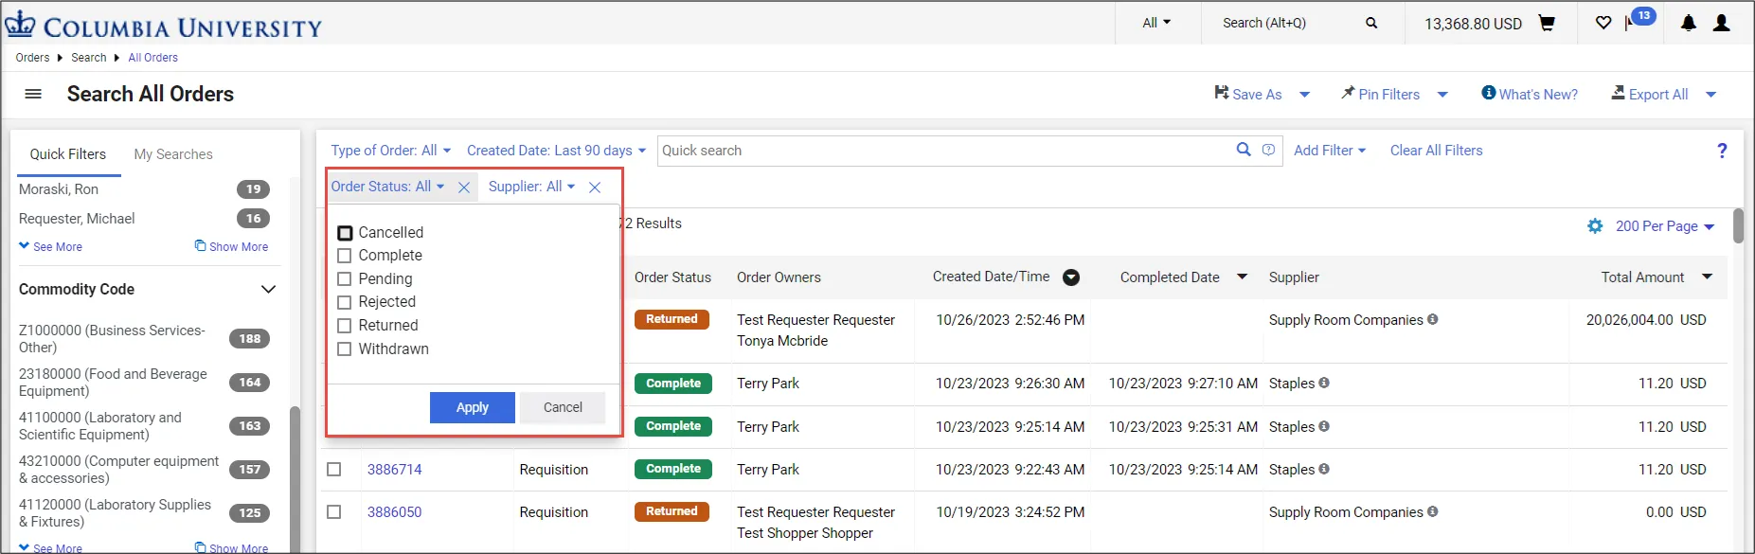The width and height of the screenshot is (1755, 554).
Task: Select the checkbox for order 3886714
Action: (334, 469)
